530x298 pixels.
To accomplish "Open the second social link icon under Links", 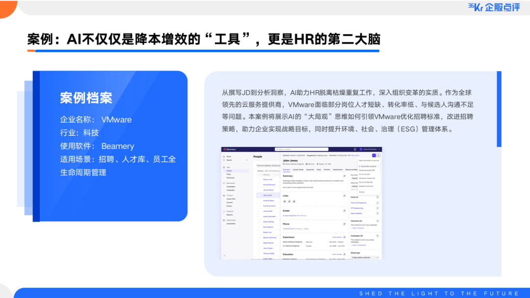I will pyautogui.click(x=290, y=201).
